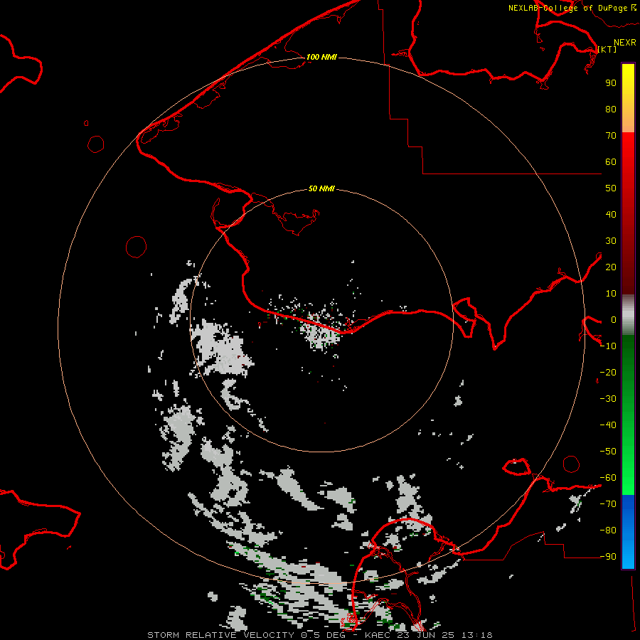Click the -10 value on the velocity scale
This screenshot has width=640, height=640.
tap(608, 346)
